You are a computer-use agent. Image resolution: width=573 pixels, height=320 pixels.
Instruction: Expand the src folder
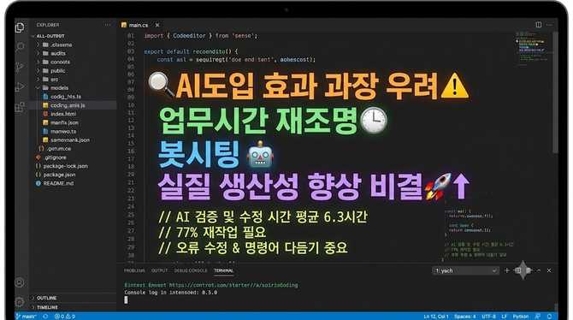tap(38, 80)
